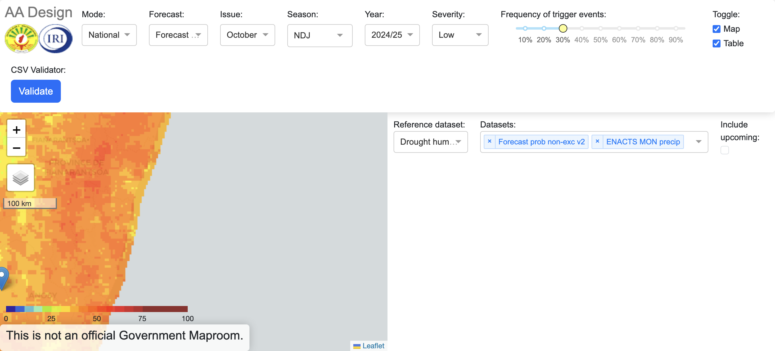
Task: Open the Issue month dropdown showing October
Action: coord(247,35)
